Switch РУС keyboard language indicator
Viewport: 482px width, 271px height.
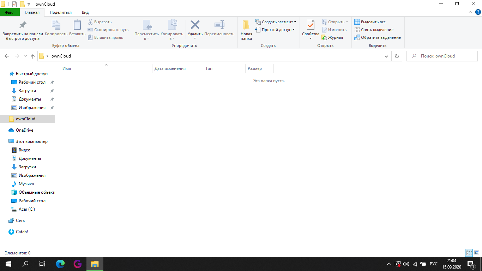tap(434, 264)
